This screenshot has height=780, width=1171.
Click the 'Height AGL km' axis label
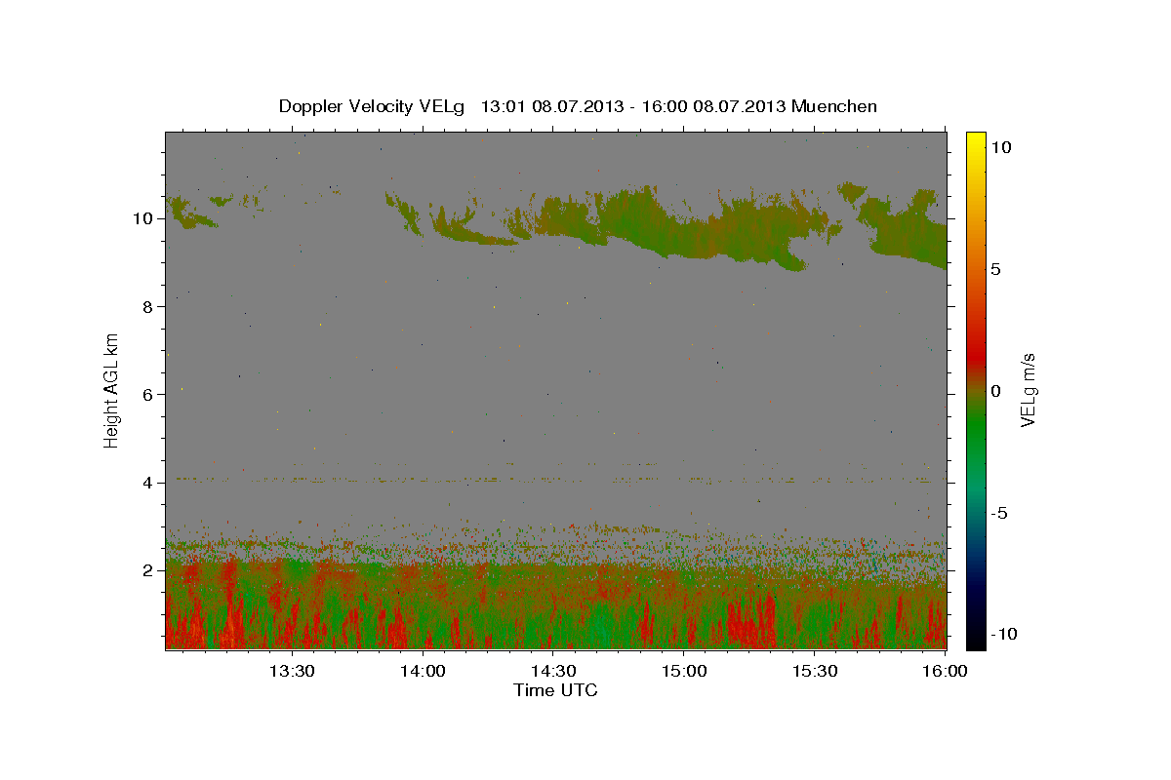[112, 390]
